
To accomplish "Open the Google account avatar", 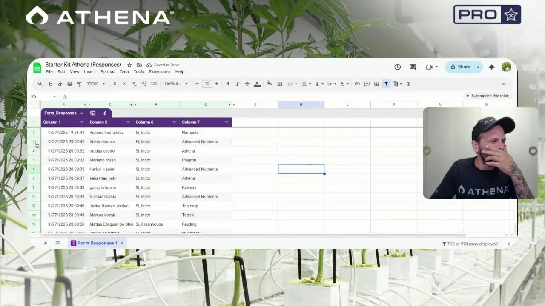I will (506, 67).
